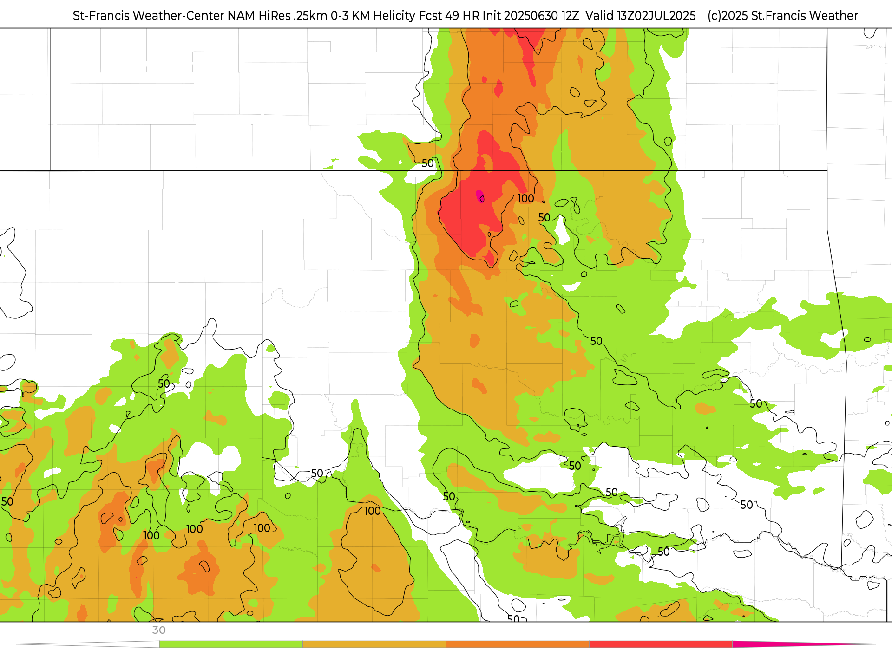Click 'Fcst 49 HR' in the title
Image resolution: width=892 pixels, height=650 pixels.
(x=449, y=16)
